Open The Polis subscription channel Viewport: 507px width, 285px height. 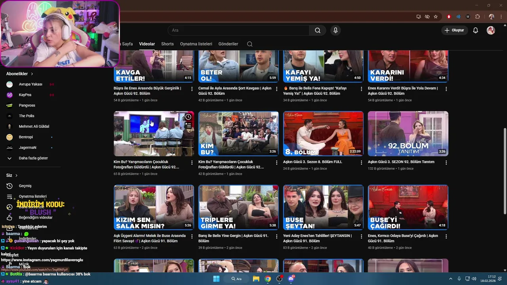click(27, 116)
